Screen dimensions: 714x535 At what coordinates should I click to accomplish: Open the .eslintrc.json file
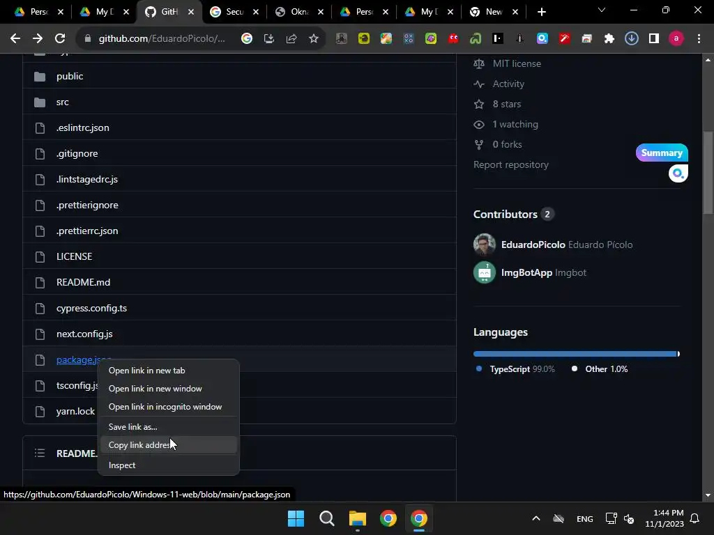83,128
